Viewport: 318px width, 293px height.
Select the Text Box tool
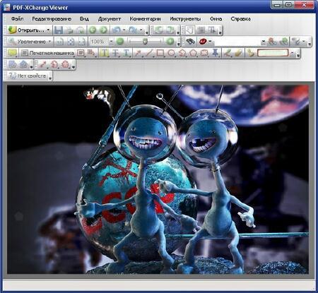(x=81, y=53)
